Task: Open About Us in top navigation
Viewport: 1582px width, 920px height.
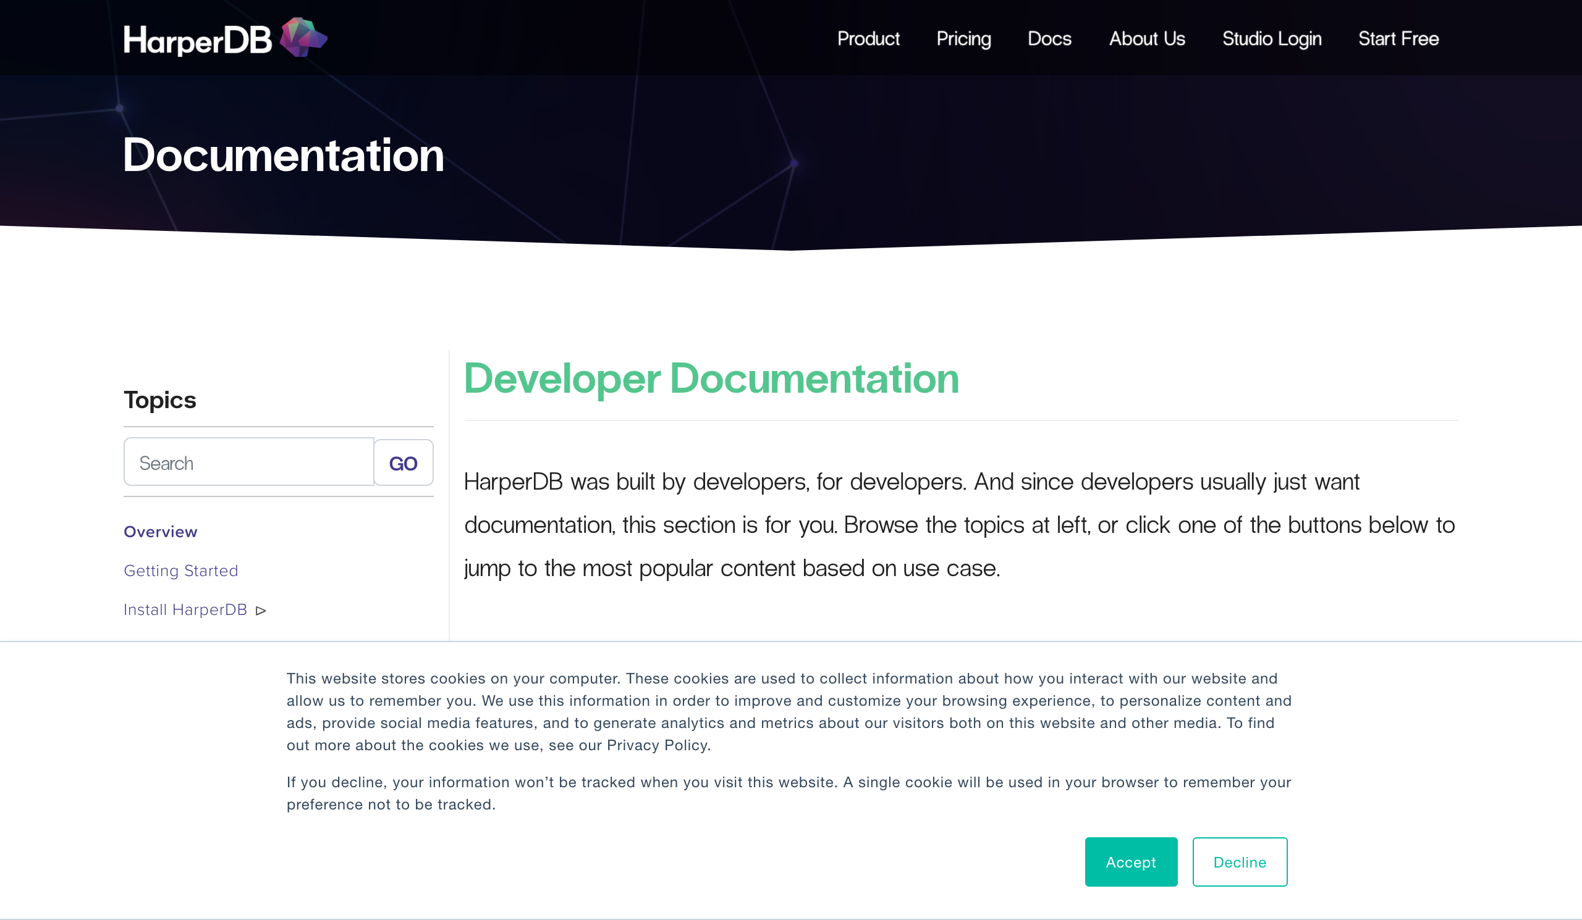Action: click(x=1147, y=39)
